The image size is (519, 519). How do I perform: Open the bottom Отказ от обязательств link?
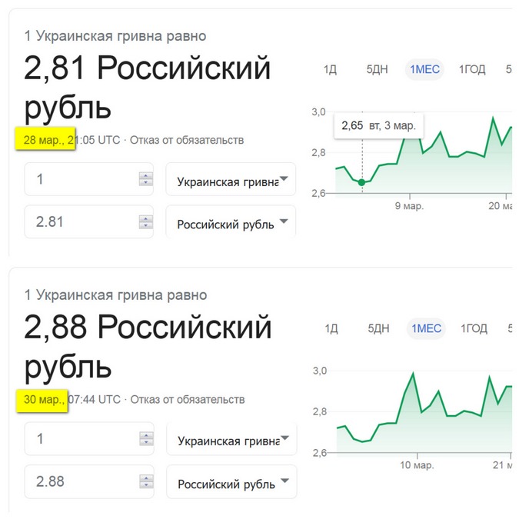click(x=188, y=400)
